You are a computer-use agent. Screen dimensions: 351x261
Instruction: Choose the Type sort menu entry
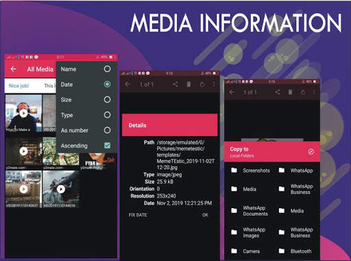click(x=86, y=115)
